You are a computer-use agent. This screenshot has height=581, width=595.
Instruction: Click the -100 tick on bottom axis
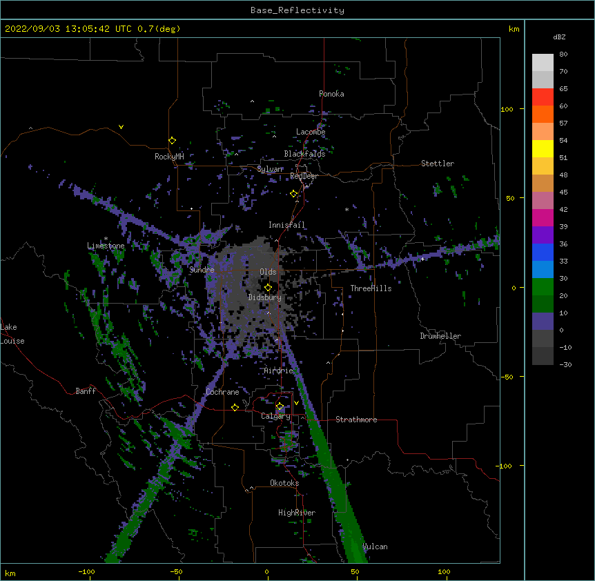point(86,571)
